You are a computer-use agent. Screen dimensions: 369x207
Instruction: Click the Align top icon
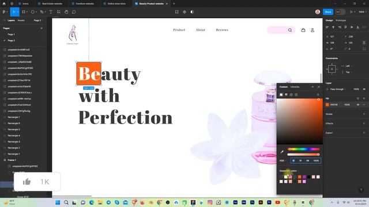(x=345, y=27)
